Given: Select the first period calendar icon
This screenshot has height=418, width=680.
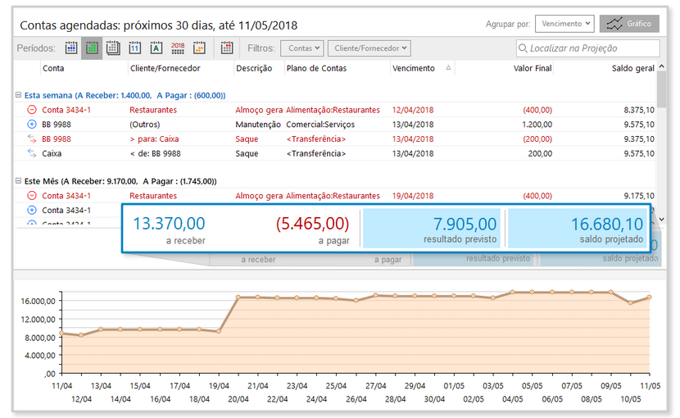Looking at the screenshot, I should [x=71, y=48].
